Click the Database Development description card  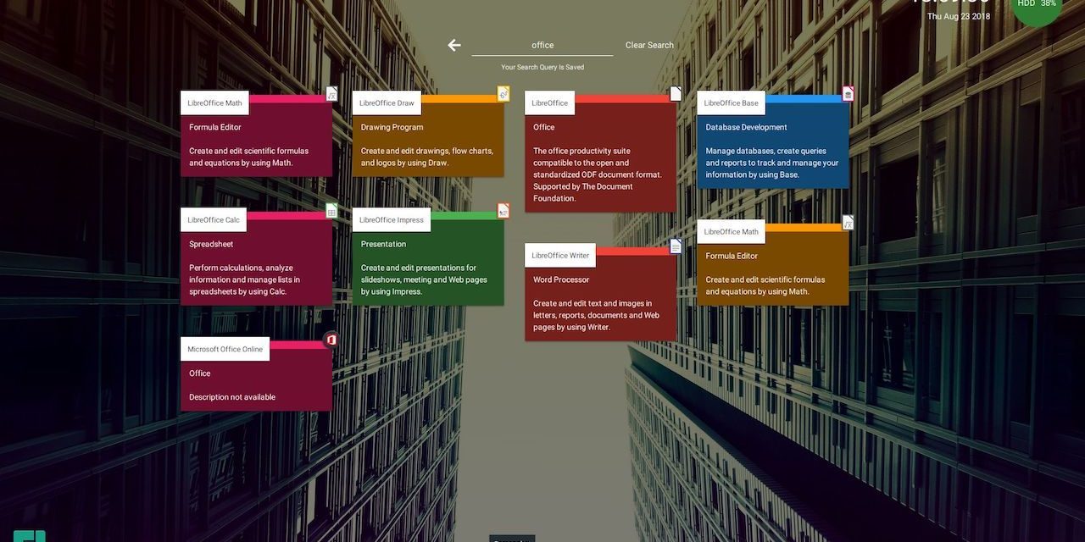(x=772, y=152)
